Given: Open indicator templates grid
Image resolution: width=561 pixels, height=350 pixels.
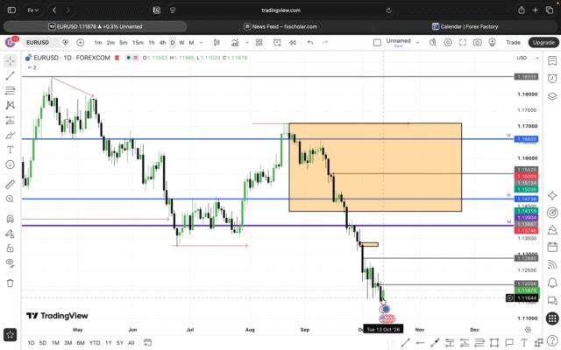Looking at the screenshot, I should 259,43.
